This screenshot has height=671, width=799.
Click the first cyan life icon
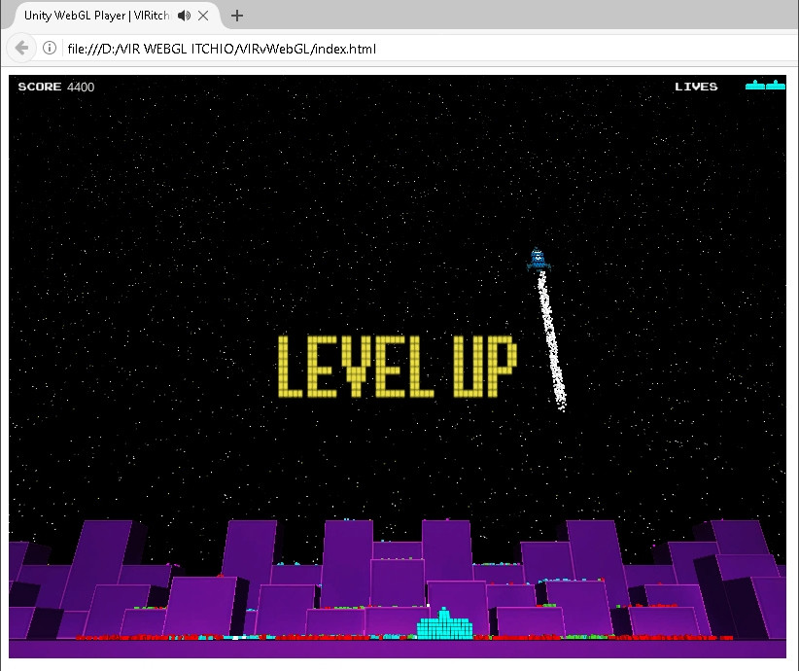pyautogui.click(x=755, y=86)
